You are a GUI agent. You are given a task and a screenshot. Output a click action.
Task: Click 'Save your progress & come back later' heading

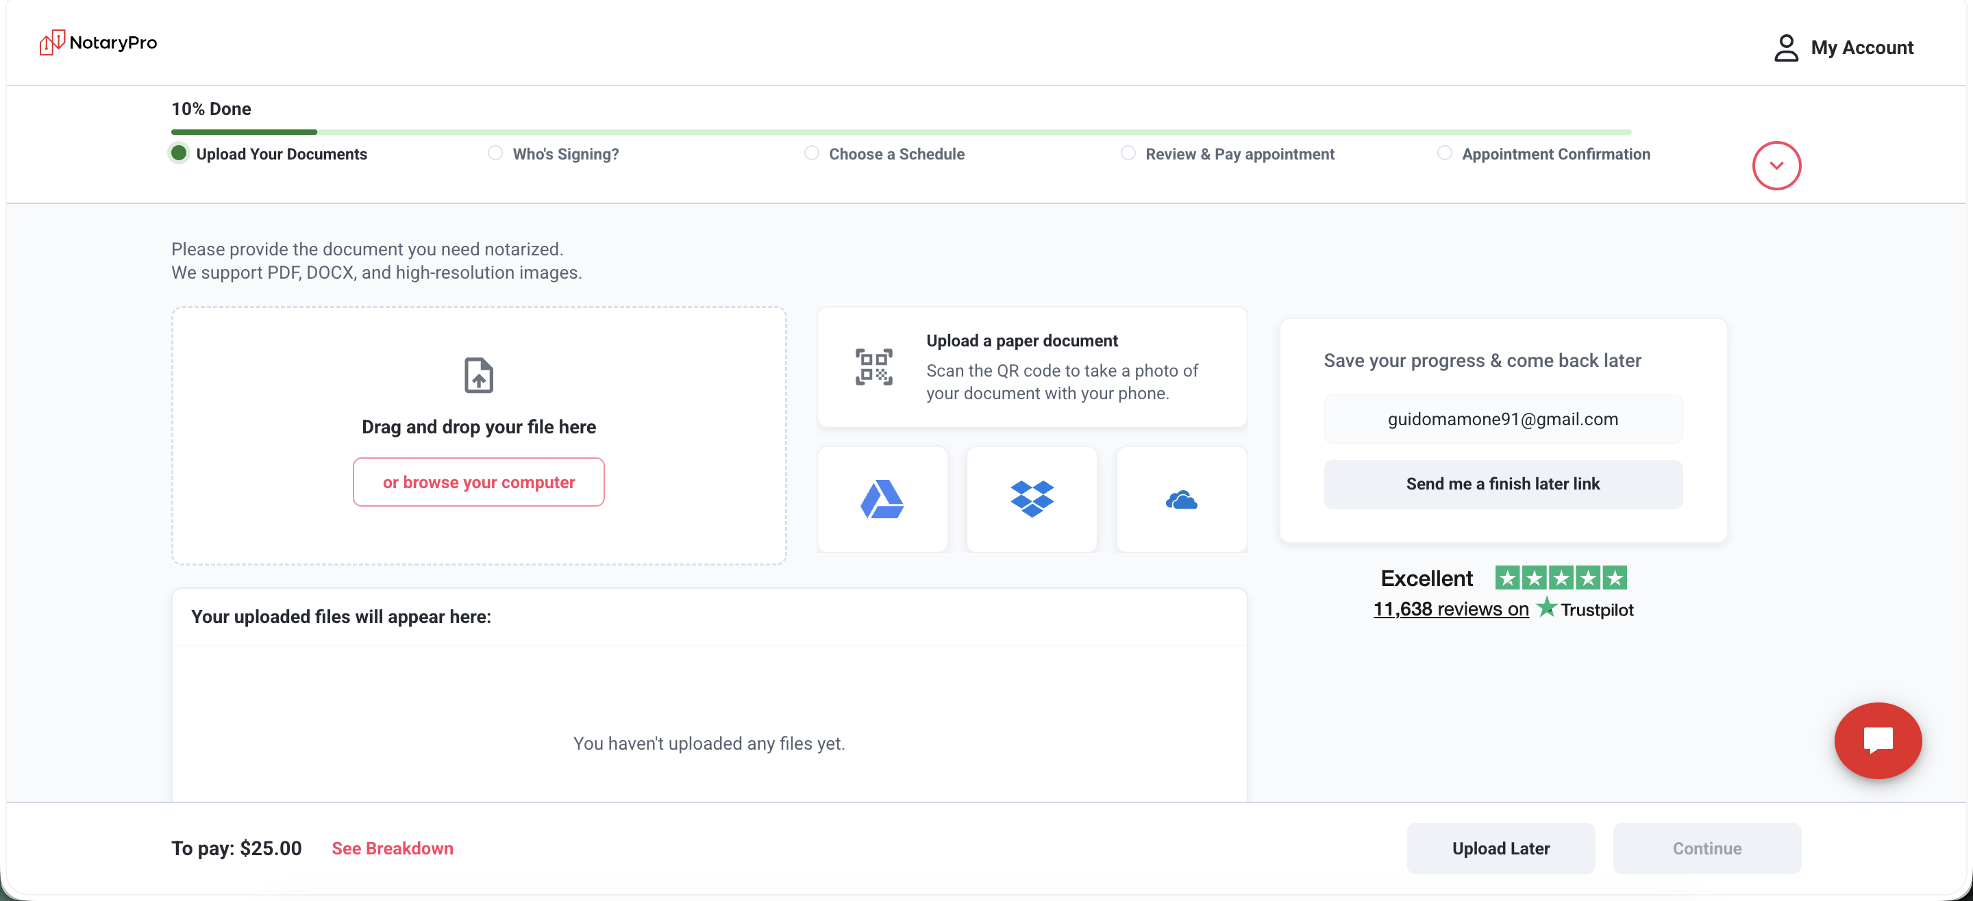coord(1482,361)
